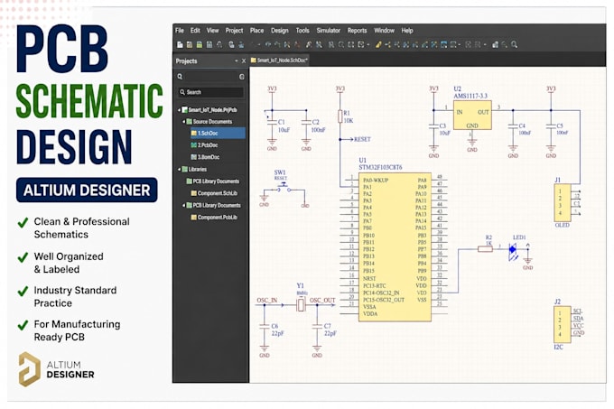Image resolution: width=614 pixels, height=409 pixels.
Task: Open the File menu
Action: [180, 31]
